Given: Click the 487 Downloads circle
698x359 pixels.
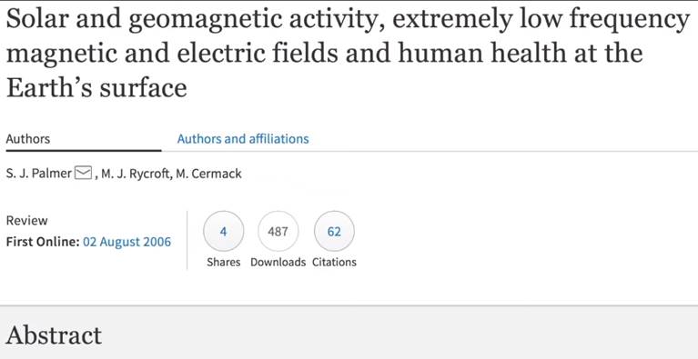Looking at the screenshot, I should (x=278, y=231).
